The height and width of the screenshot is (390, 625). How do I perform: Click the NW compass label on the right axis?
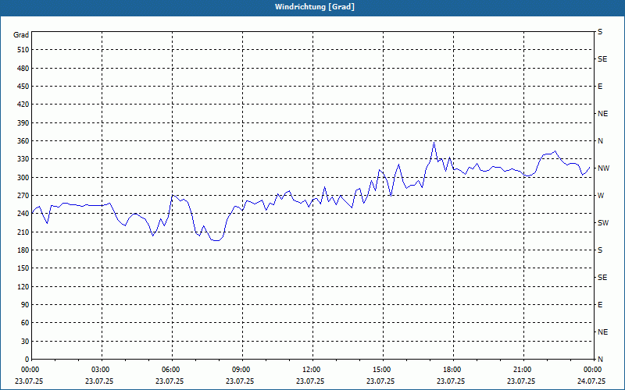tap(603, 168)
